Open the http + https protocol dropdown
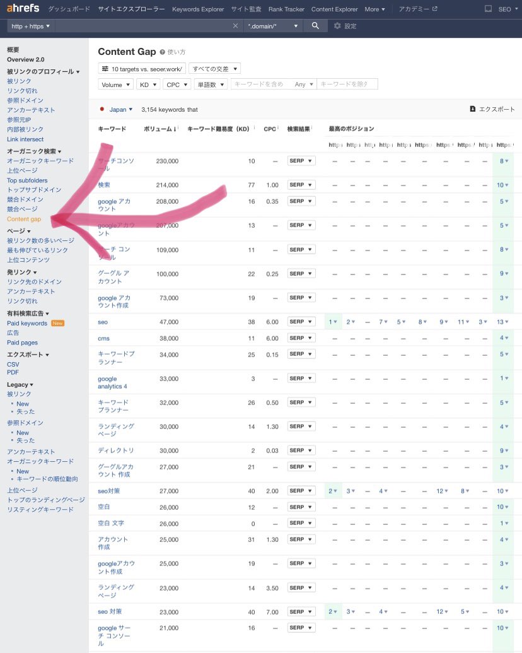522x653 pixels. [x=30, y=26]
